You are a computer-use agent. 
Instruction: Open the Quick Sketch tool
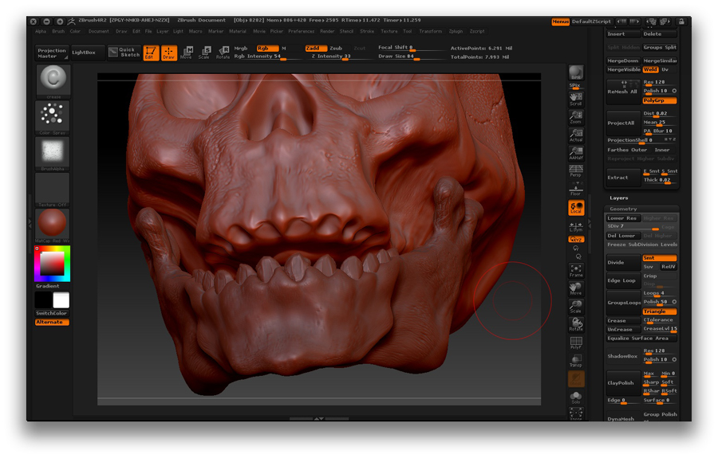124,52
